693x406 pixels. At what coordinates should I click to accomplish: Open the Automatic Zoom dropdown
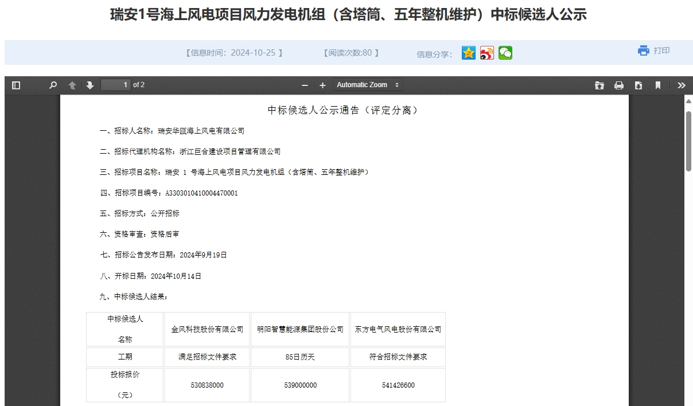click(x=368, y=85)
